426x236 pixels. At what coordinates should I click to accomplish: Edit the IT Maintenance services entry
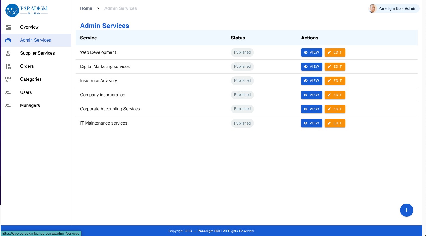(x=335, y=123)
